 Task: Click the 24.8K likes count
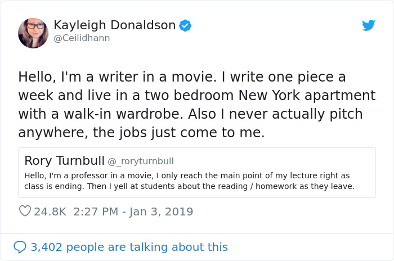(50, 211)
